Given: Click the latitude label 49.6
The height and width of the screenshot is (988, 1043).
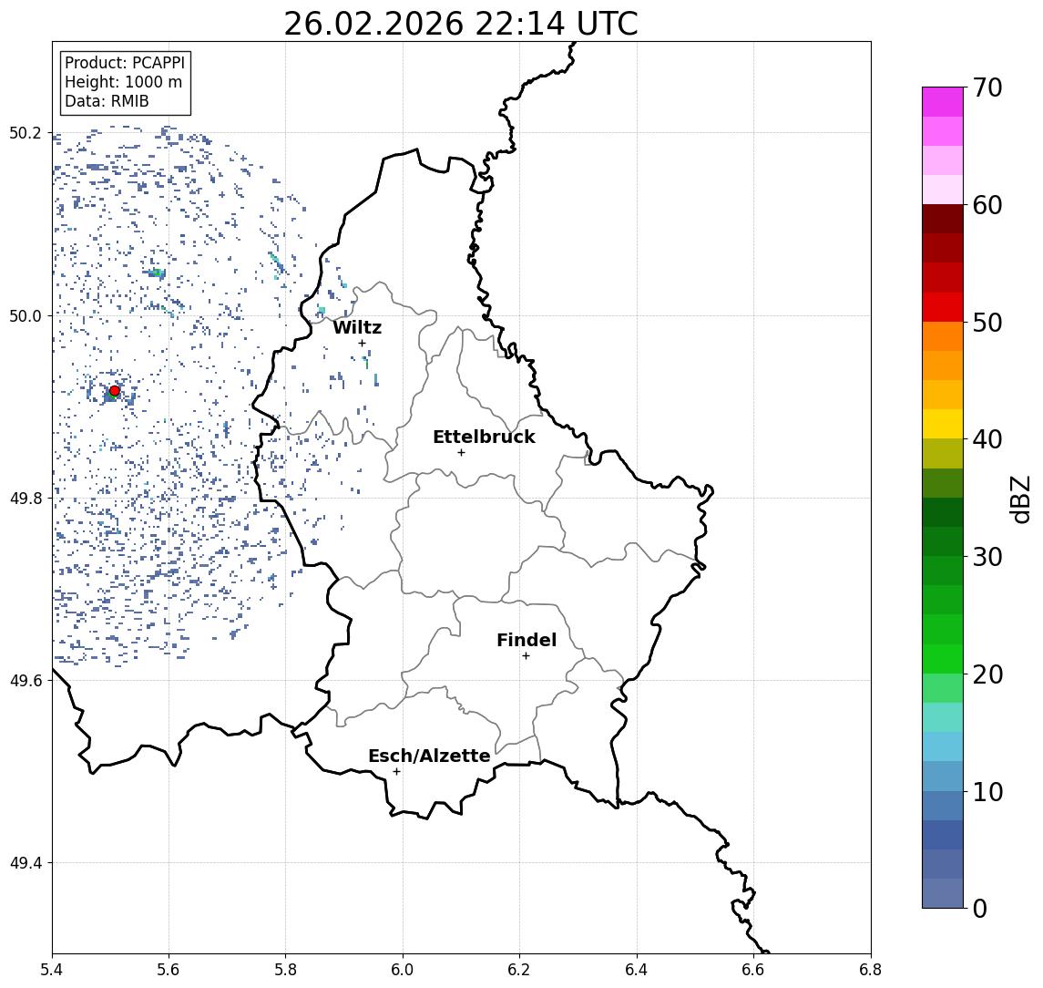Looking at the screenshot, I should click(x=25, y=681).
